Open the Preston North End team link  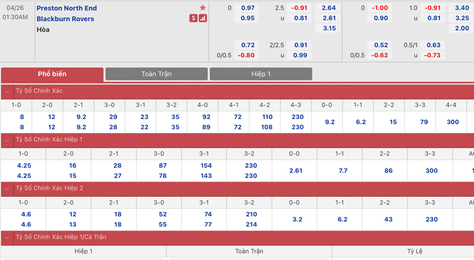(67, 8)
